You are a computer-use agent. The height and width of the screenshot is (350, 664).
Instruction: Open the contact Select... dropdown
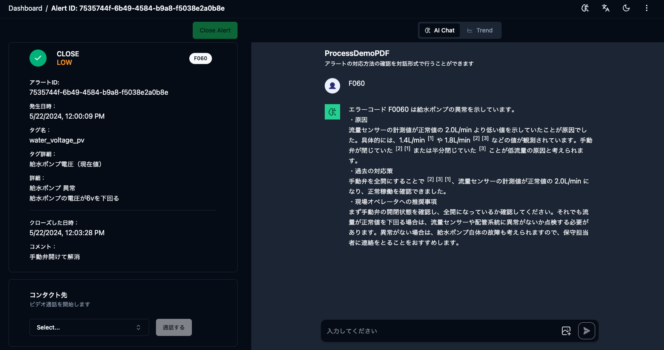coord(89,327)
